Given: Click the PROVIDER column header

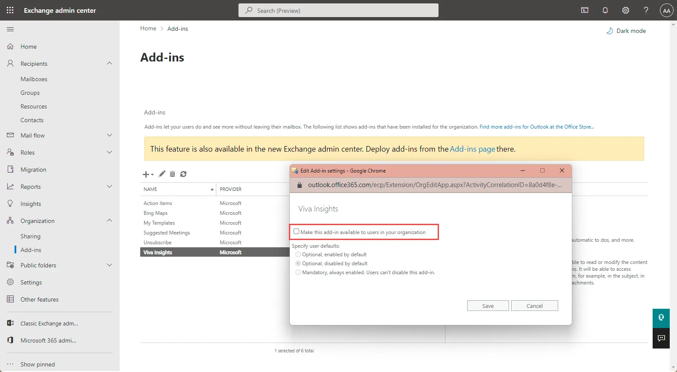Looking at the screenshot, I should click(231, 189).
